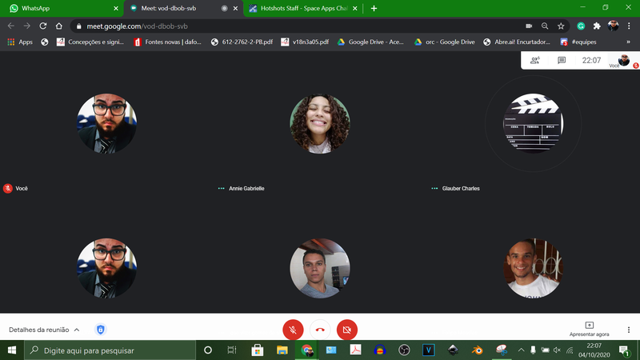Viewport: 640px width, 360px height.
Task: Open the zoom magnifier icon in address bar
Action: (x=545, y=26)
